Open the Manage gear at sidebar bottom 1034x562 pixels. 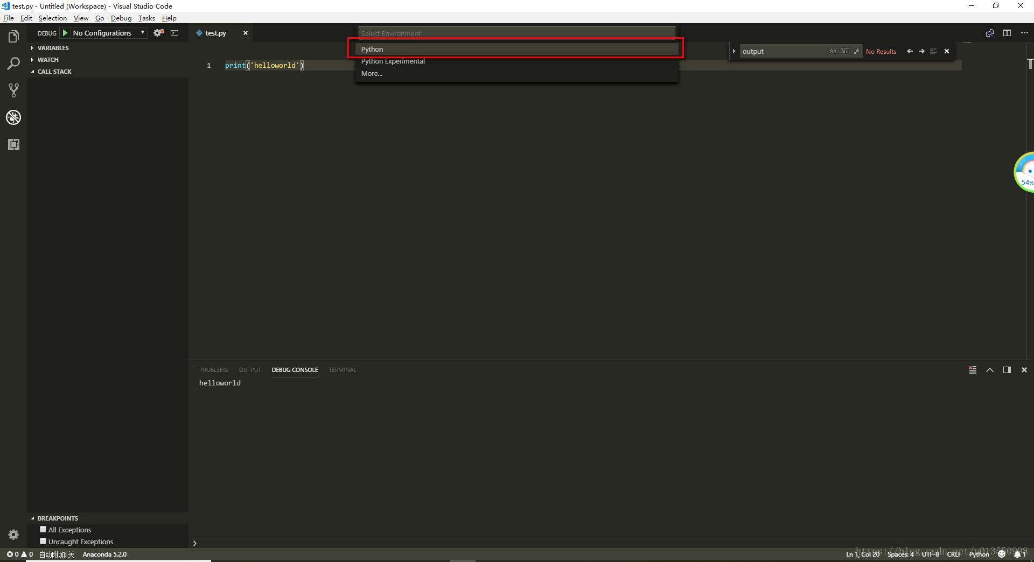(x=13, y=535)
